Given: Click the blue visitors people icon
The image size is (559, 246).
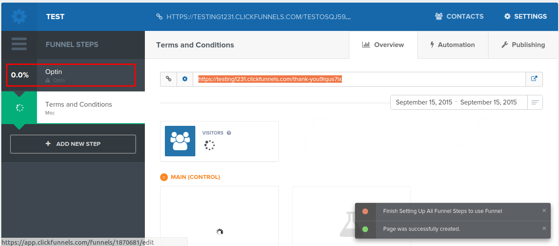Looking at the screenshot, I should click(180, 141).
